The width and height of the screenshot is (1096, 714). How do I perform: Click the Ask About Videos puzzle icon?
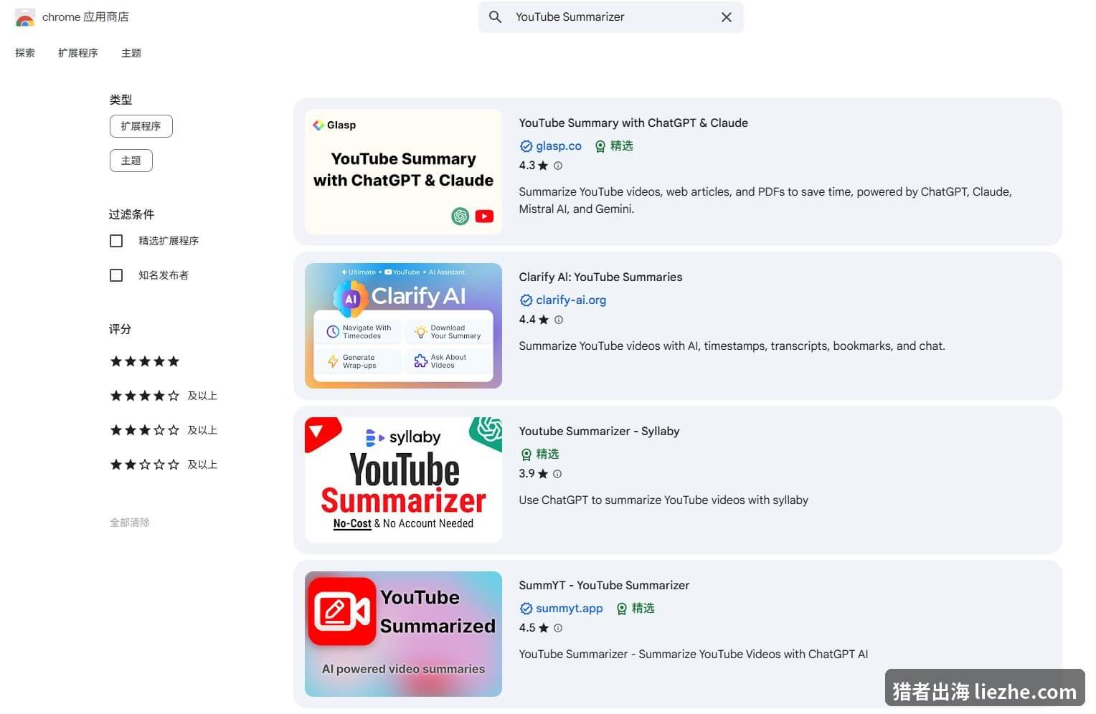421,361
